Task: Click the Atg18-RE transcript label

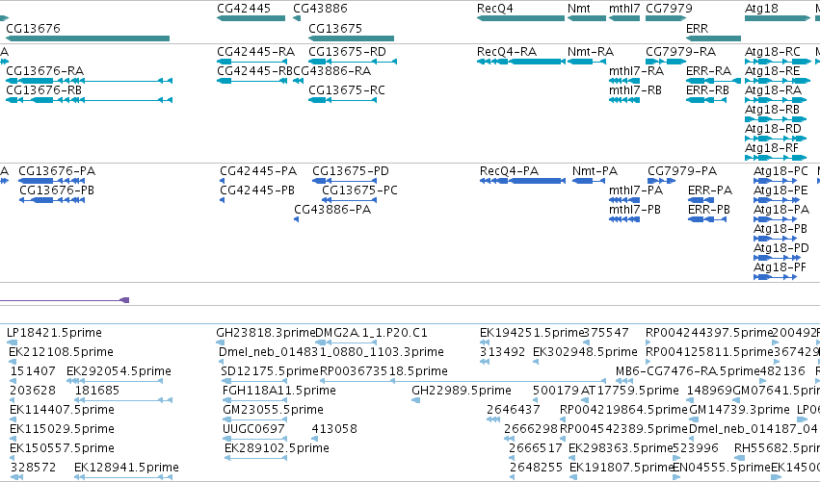Action: (773, 70)
